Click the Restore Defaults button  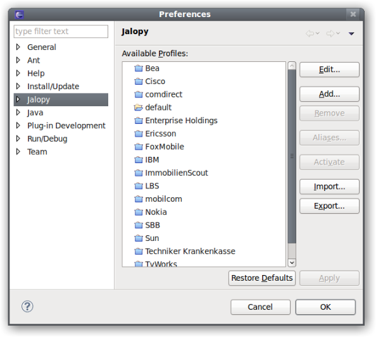pos(262,278)
